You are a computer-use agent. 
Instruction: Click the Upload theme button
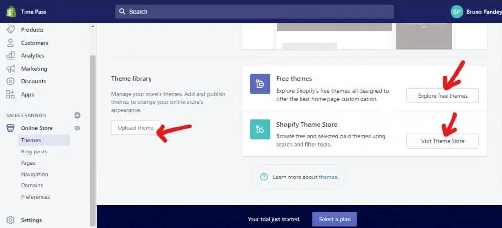tap(136, 128)
